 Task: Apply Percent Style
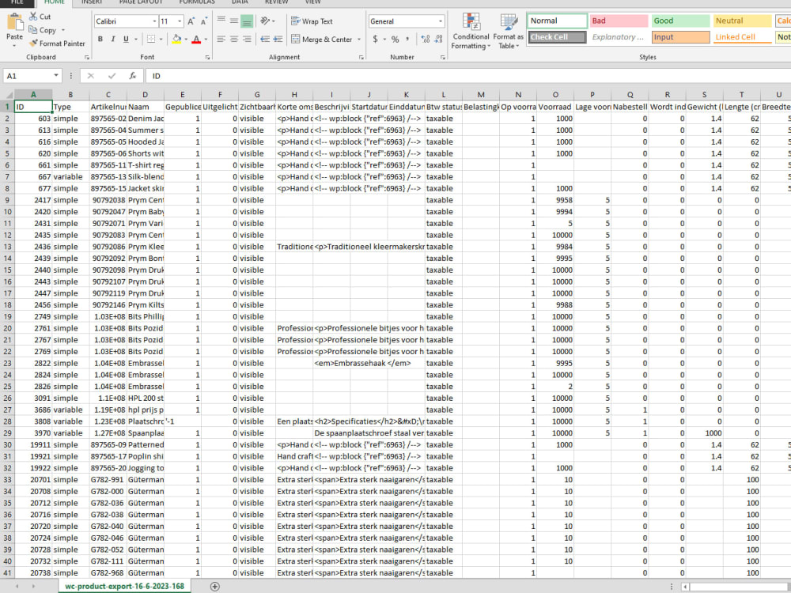tap(395, 39)
